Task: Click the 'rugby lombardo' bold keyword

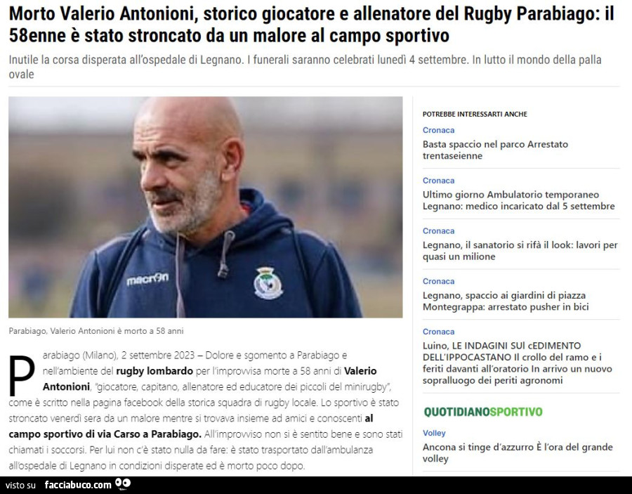Action: click(154, 370)
